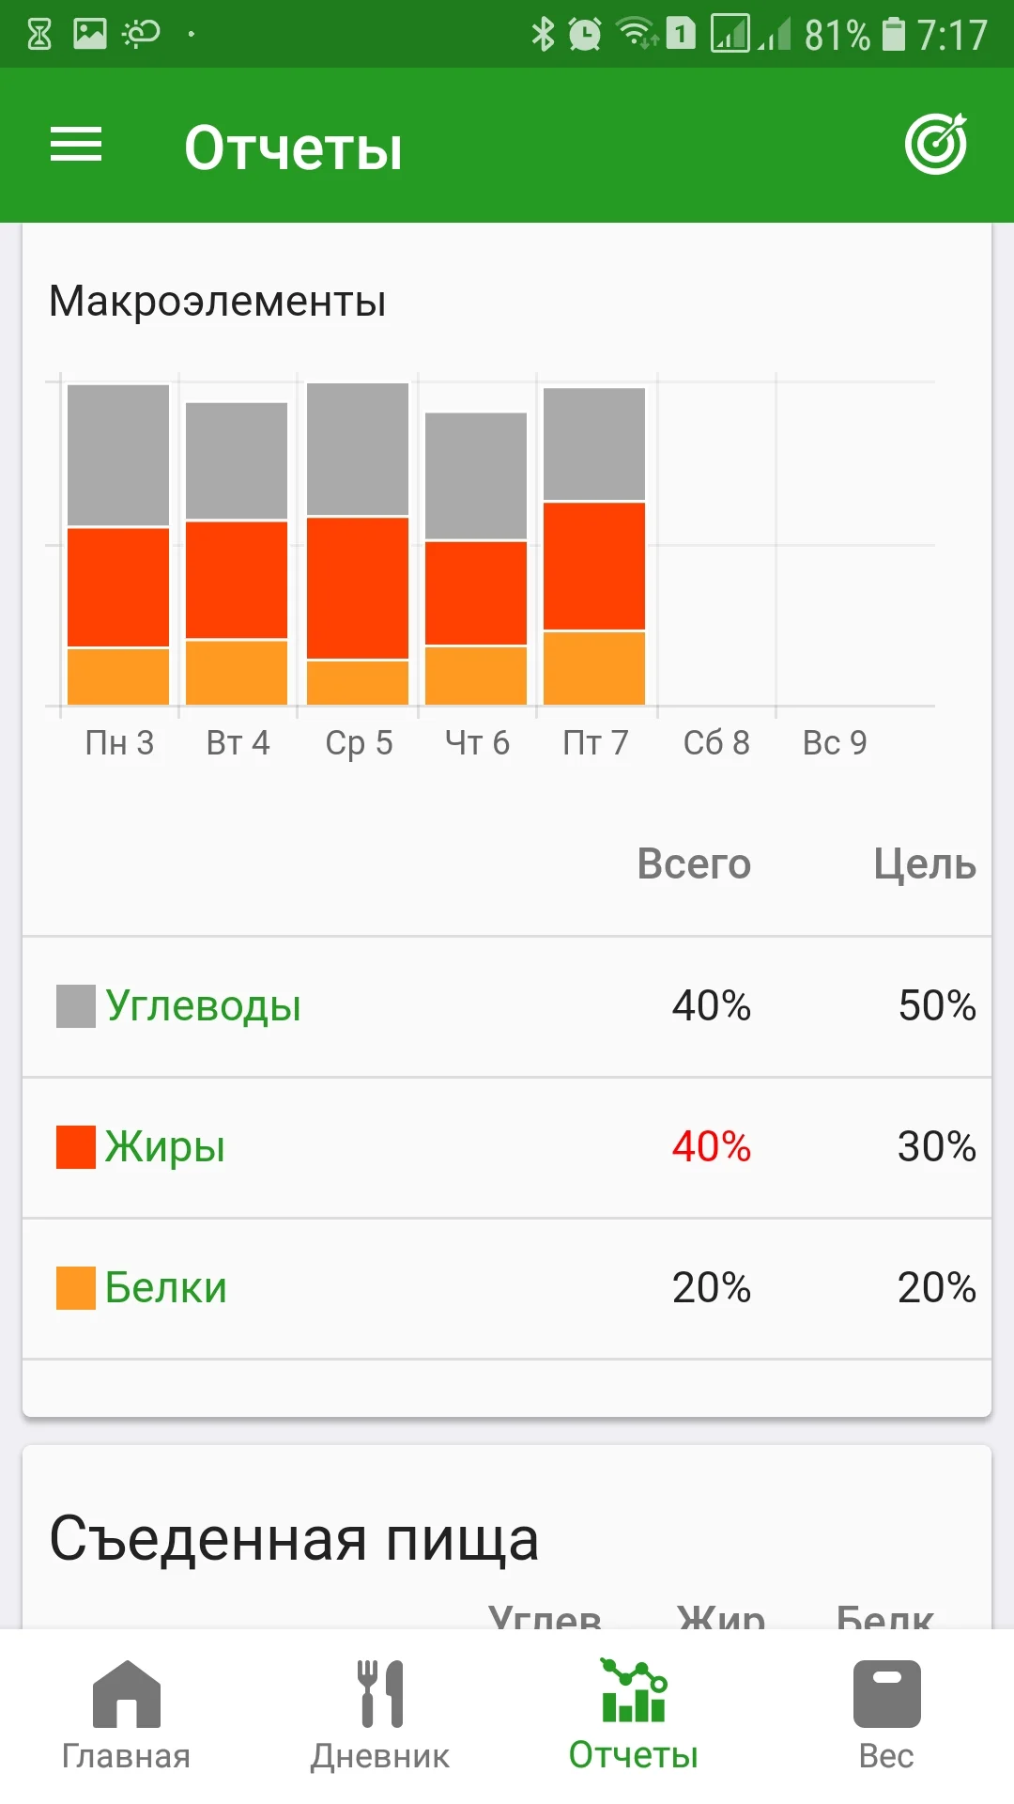This screenshot has width=1014, height=1804.
Task: Go to Главная home tab
Action: point(126,1716)
